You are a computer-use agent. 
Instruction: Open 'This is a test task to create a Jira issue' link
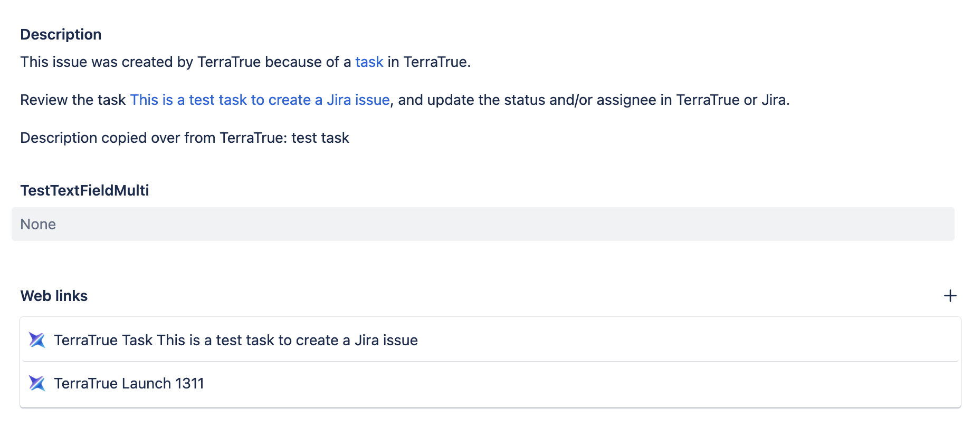pos(260,100)
